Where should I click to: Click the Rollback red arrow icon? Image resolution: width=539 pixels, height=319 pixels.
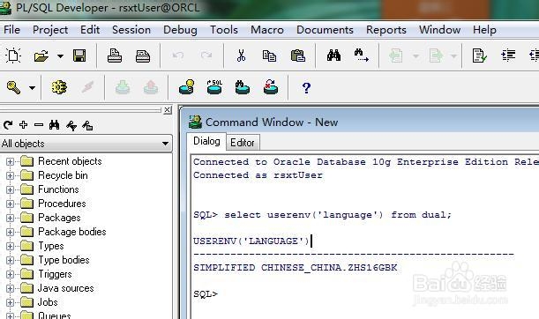(x=151, y=87)
